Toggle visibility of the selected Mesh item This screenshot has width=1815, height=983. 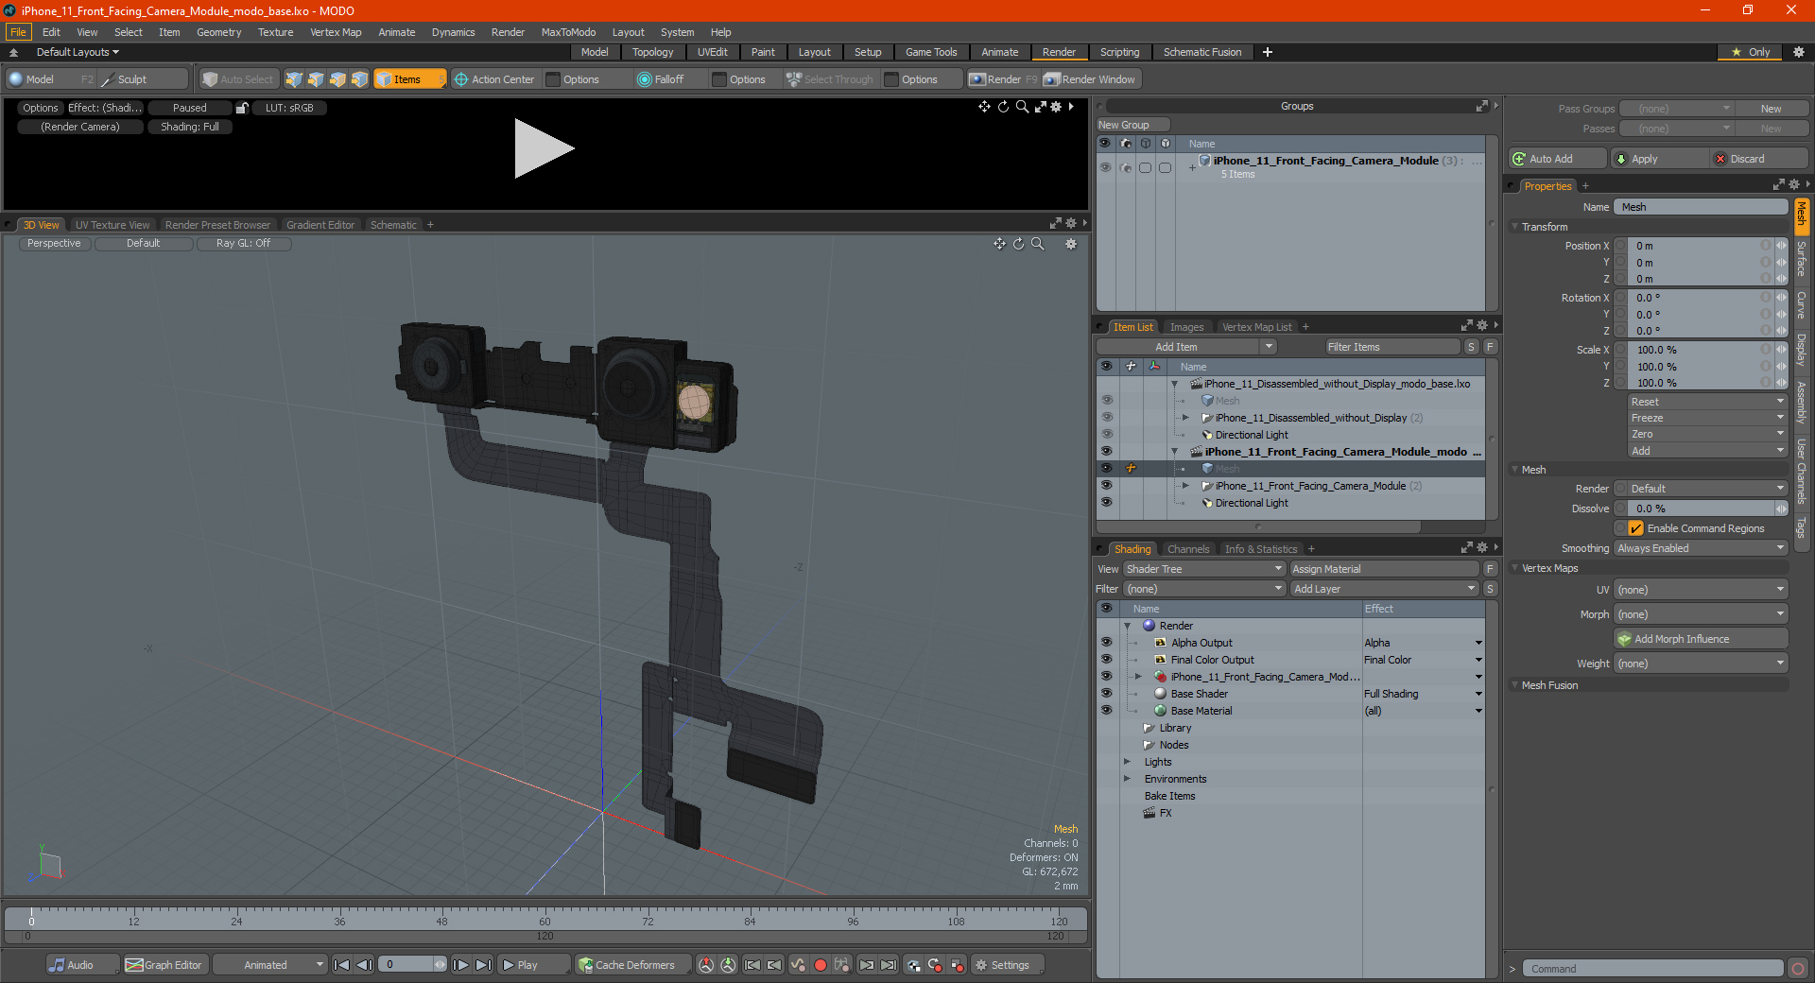click(x=1106, y=469)
